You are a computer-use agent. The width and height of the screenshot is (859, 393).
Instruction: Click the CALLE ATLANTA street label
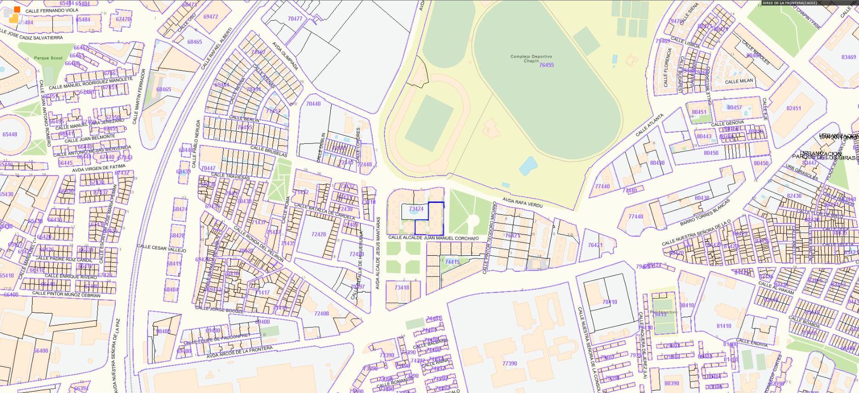[x=650, y=126]
